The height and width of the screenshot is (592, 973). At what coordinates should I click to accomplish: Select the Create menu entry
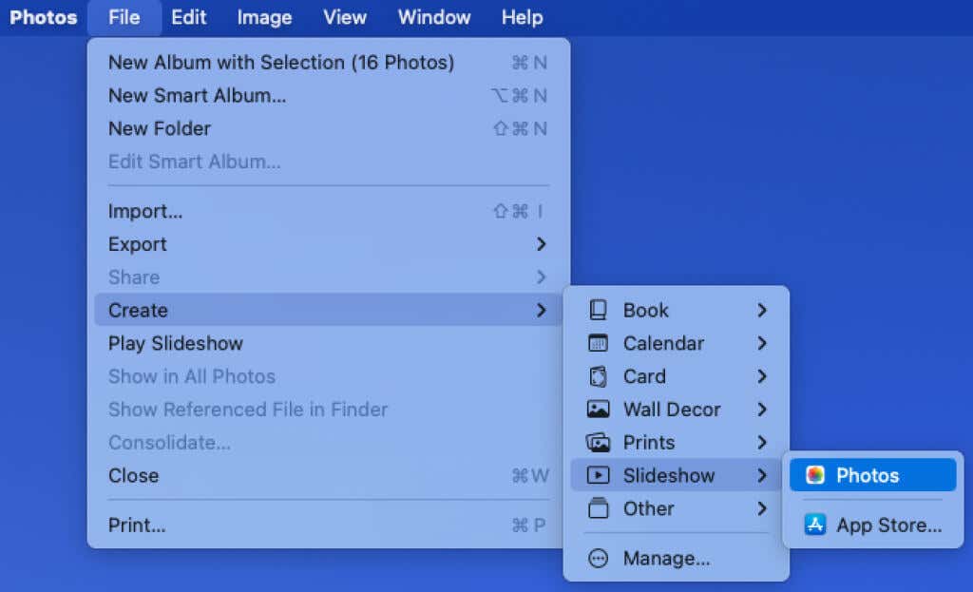coord(328,310)
